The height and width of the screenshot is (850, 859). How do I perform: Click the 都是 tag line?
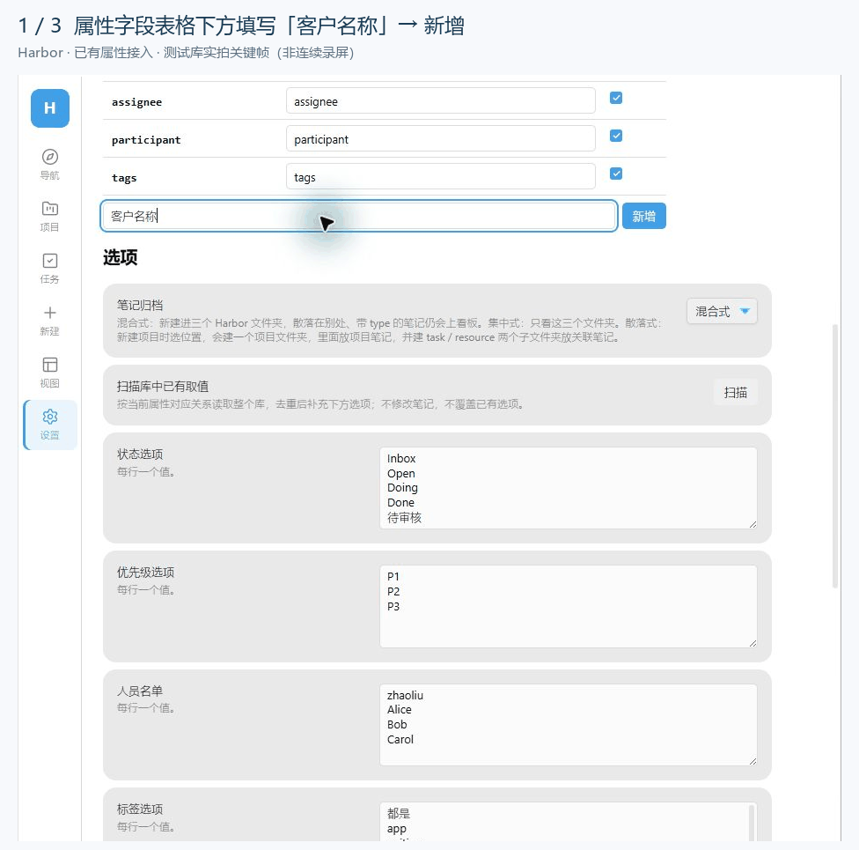pos(399,813)
